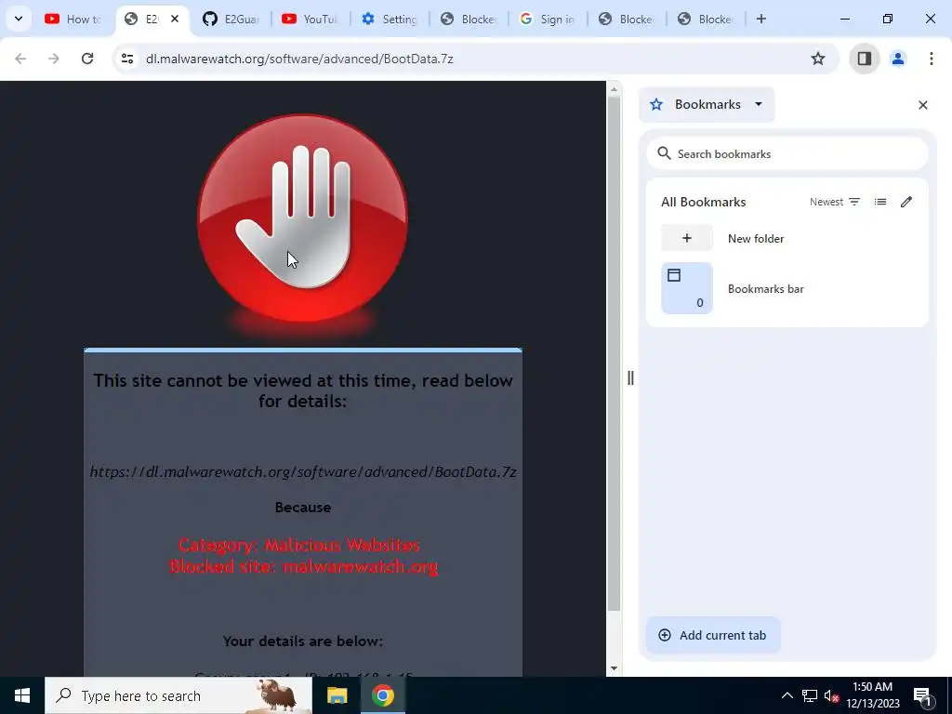Open the Settings tab
Viewport: 952px width, 714px height.
coord(389,19)
